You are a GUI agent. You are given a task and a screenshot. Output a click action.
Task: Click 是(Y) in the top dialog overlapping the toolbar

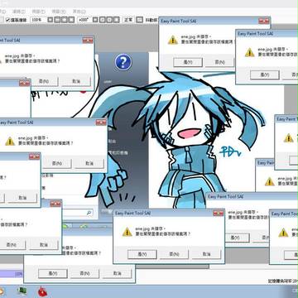coord(188,62)
